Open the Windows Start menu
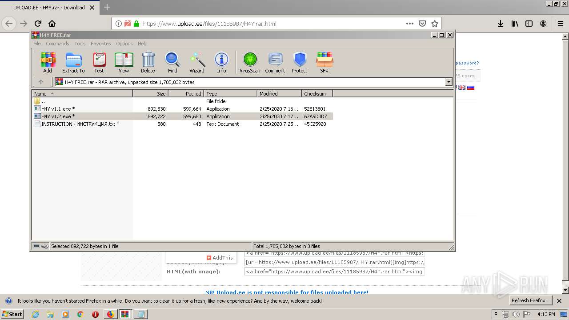 12,314
